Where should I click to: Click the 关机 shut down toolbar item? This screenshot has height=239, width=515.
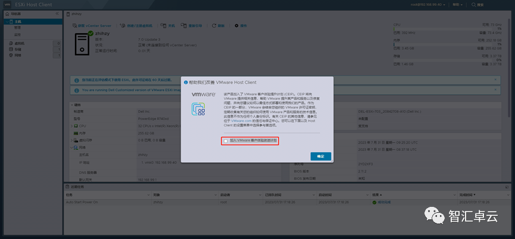[x=168, y=26]
